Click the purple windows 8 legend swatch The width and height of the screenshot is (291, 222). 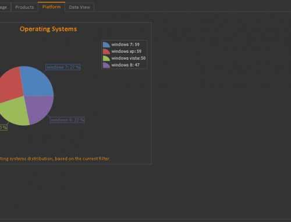pyautogui.click(x=107, y=65)
